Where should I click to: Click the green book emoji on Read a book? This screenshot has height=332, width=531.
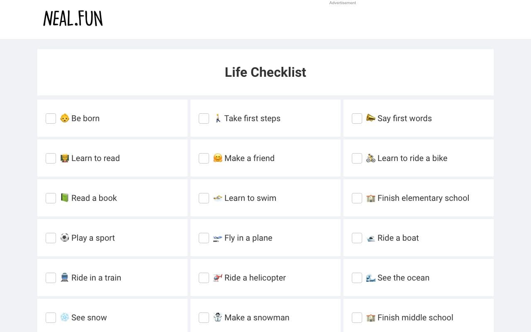(x=65, y=198)
